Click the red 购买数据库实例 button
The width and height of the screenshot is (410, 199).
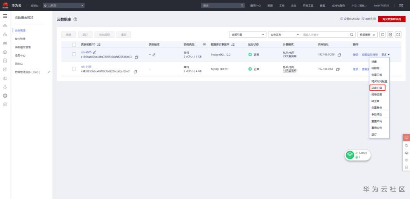click(x=392, y=19)
